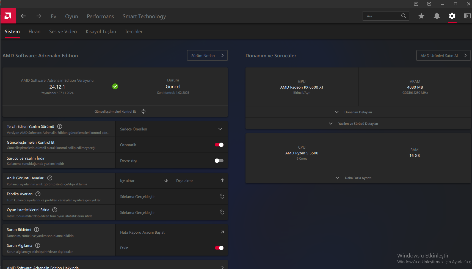Open the Performans menu
Screen dimensions: 472x269
tap(100, 16)
